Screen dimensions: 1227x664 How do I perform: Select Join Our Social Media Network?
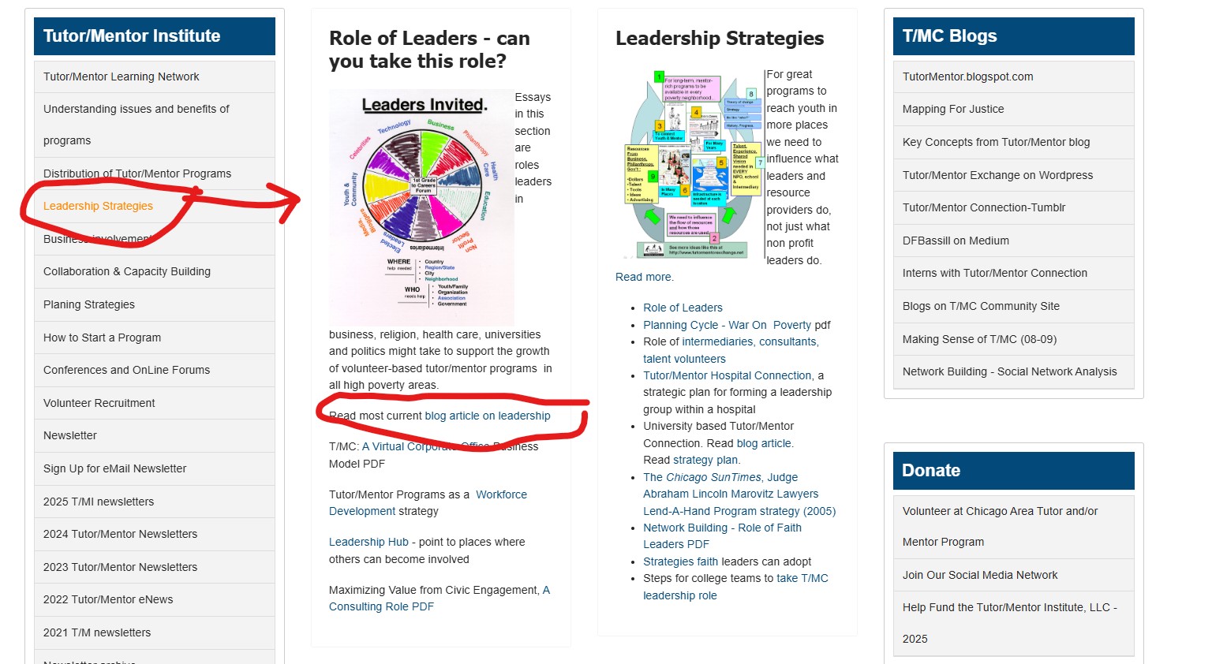pyautogui.click(x=980, y=575)
